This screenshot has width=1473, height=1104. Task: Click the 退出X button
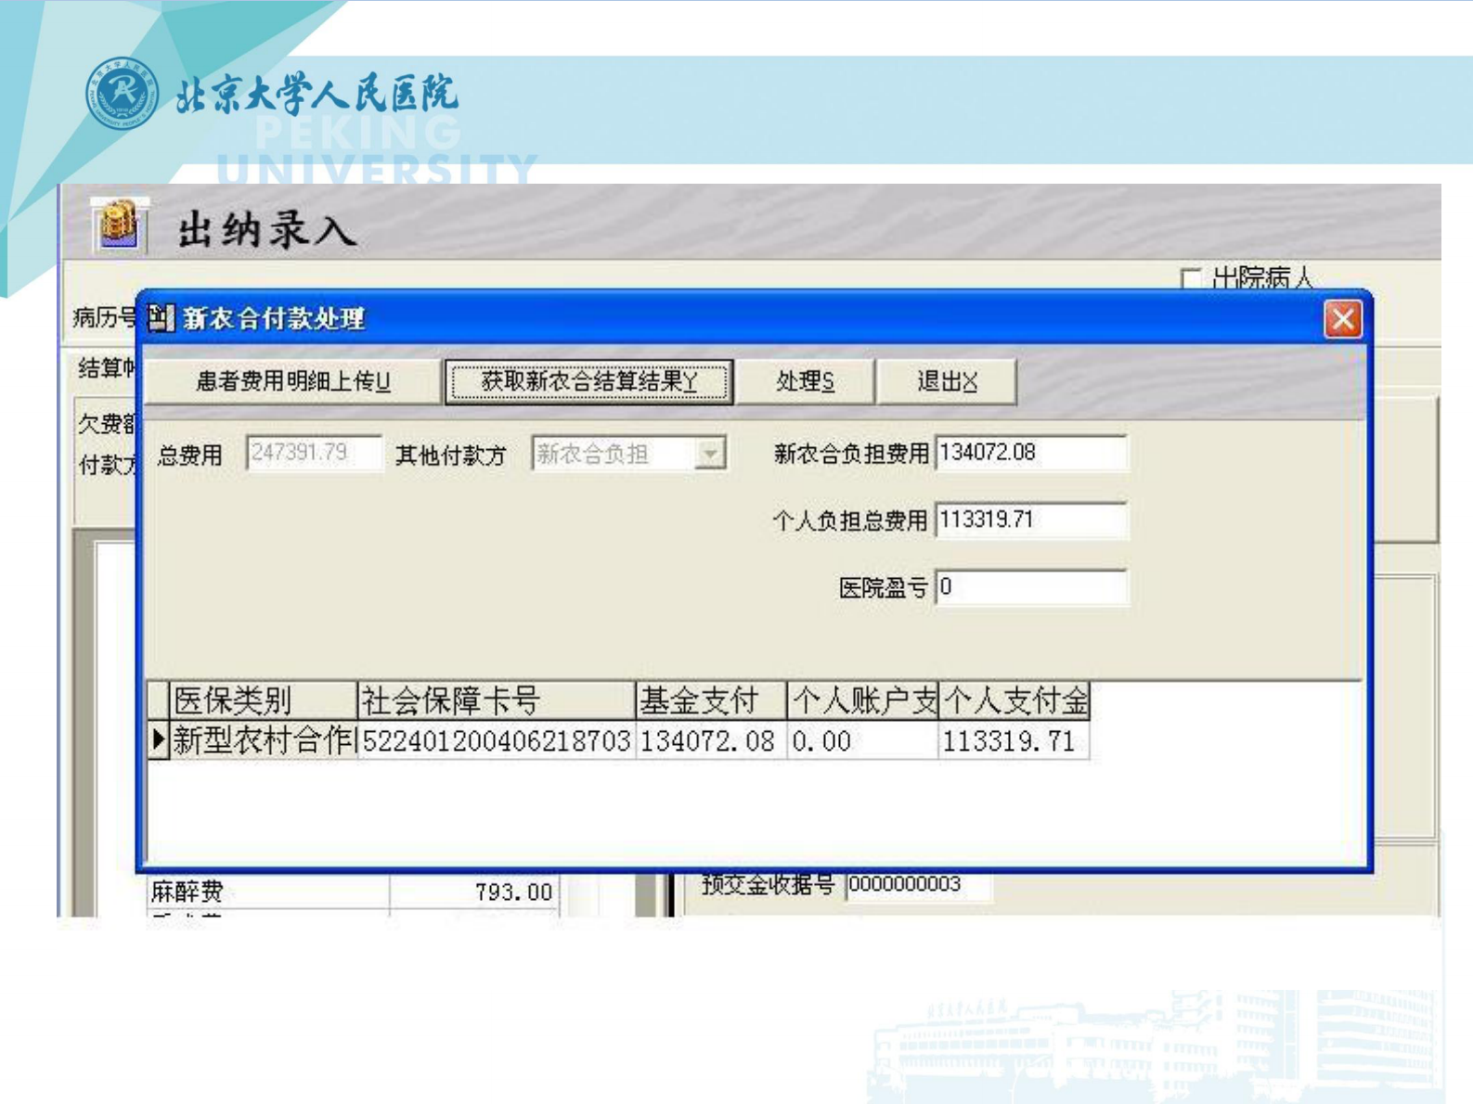[x=947, y=381]
